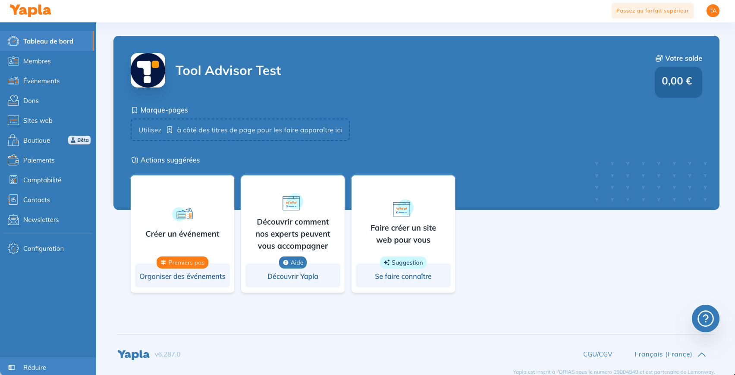This screenshot has height=375, width=735.
Task: Click the Membres sidebar icon
Action: [13, 61]
